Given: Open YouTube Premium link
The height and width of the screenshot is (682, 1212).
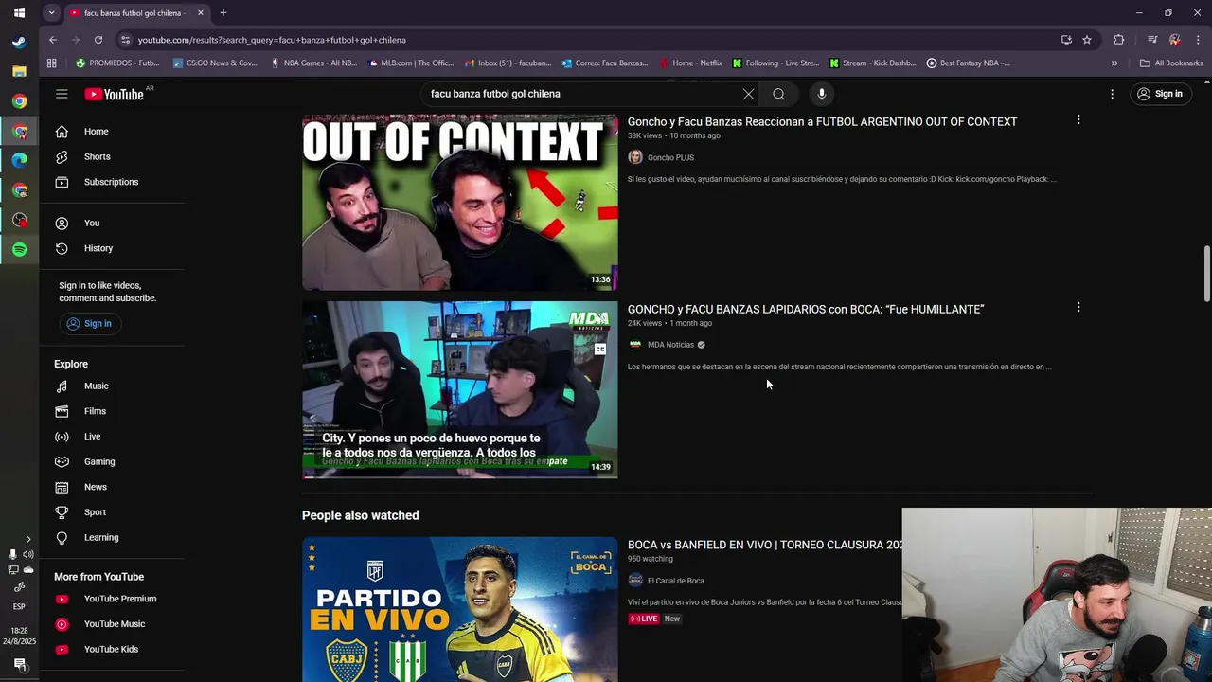Looking at the screenshot, I should click(119, 599).
